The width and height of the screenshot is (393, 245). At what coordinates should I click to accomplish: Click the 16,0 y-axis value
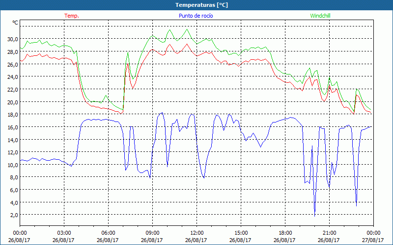pyautogui.click(x=13, y=127)
